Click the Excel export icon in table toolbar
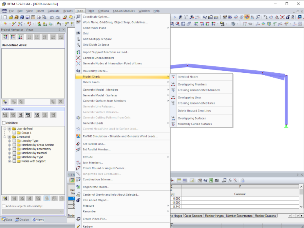 point(211,180)
